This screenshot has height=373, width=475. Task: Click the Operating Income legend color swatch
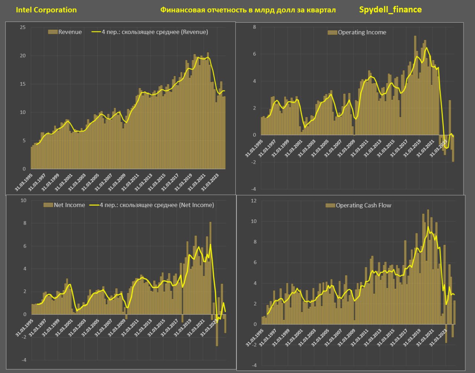pos(332,32)
